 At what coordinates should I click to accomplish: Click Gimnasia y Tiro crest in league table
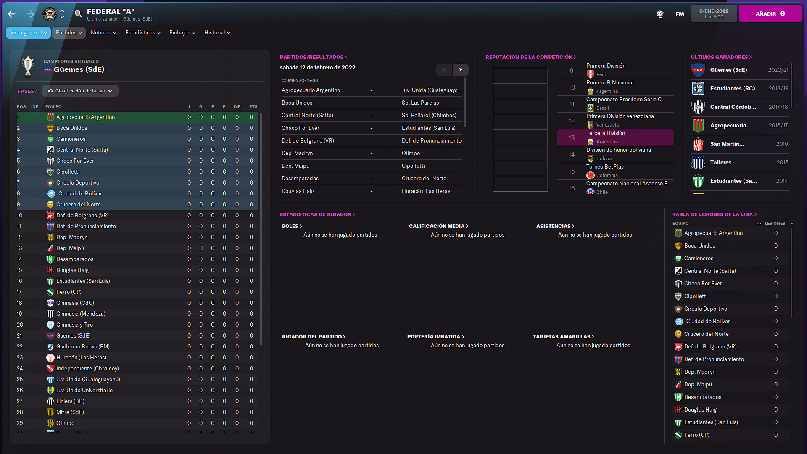click(x=50, y=325)
